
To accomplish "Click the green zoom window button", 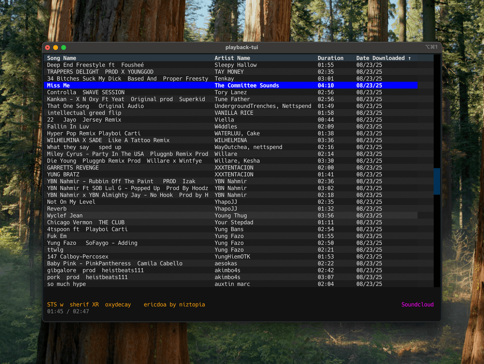I will (64, 47).
